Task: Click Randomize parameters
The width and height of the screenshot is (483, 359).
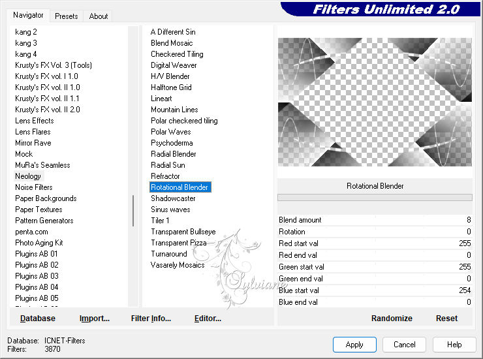Action: [392, 319]
